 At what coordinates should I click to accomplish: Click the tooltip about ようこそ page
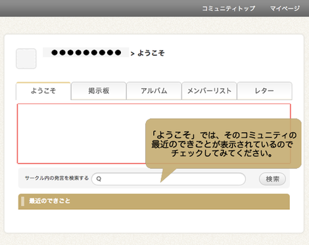point(224,144)
